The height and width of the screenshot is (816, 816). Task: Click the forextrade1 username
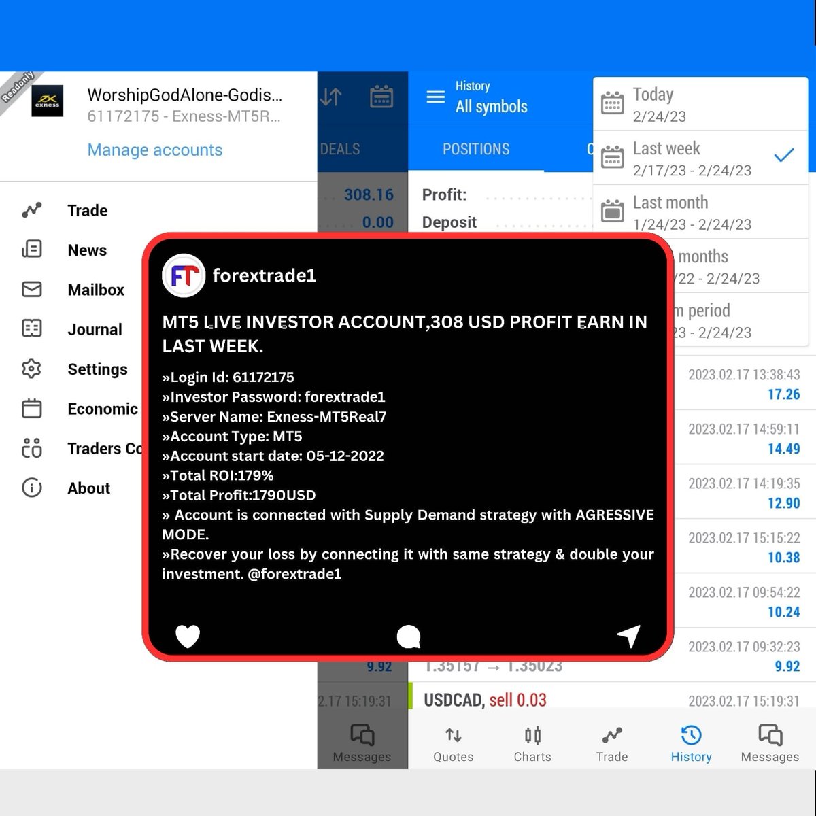(x=264, y=275)
